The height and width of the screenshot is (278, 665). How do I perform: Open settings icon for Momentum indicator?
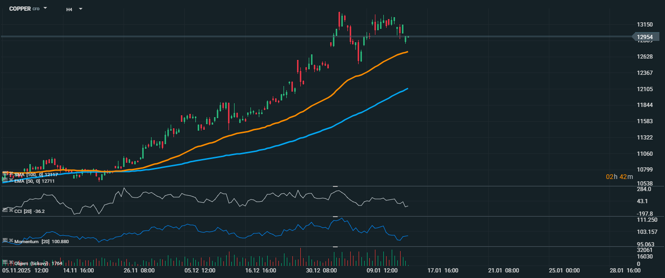pyautogui.click(x=5, y=240)
